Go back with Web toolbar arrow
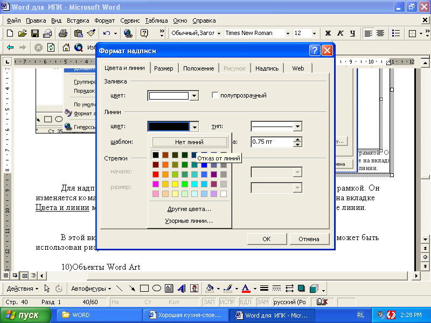 pos(10,47)
